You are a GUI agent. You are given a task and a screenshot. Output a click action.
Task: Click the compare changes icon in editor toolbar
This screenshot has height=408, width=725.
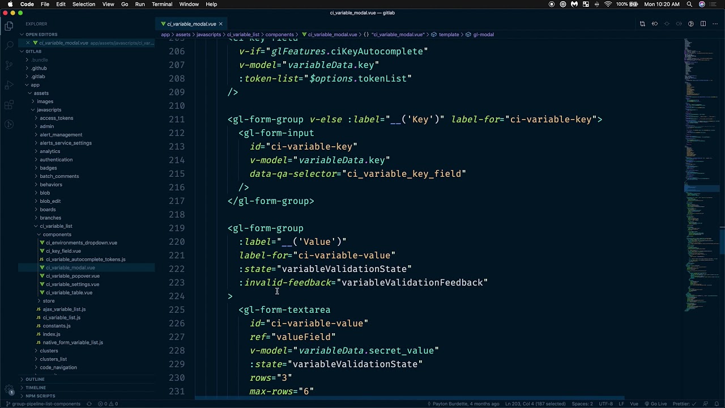[642, 24]
